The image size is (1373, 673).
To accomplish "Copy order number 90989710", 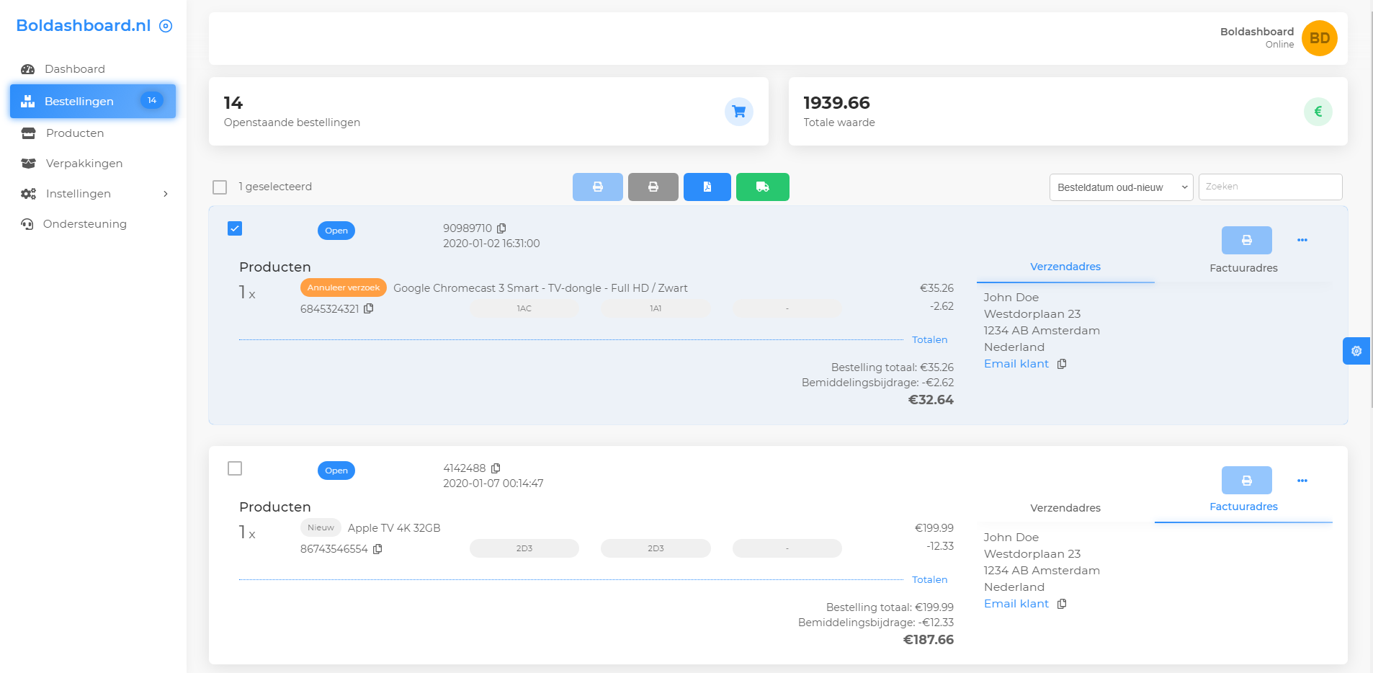I will [x=502, y=228].
